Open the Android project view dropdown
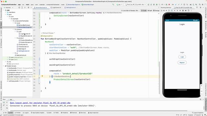 click(9, 7)
